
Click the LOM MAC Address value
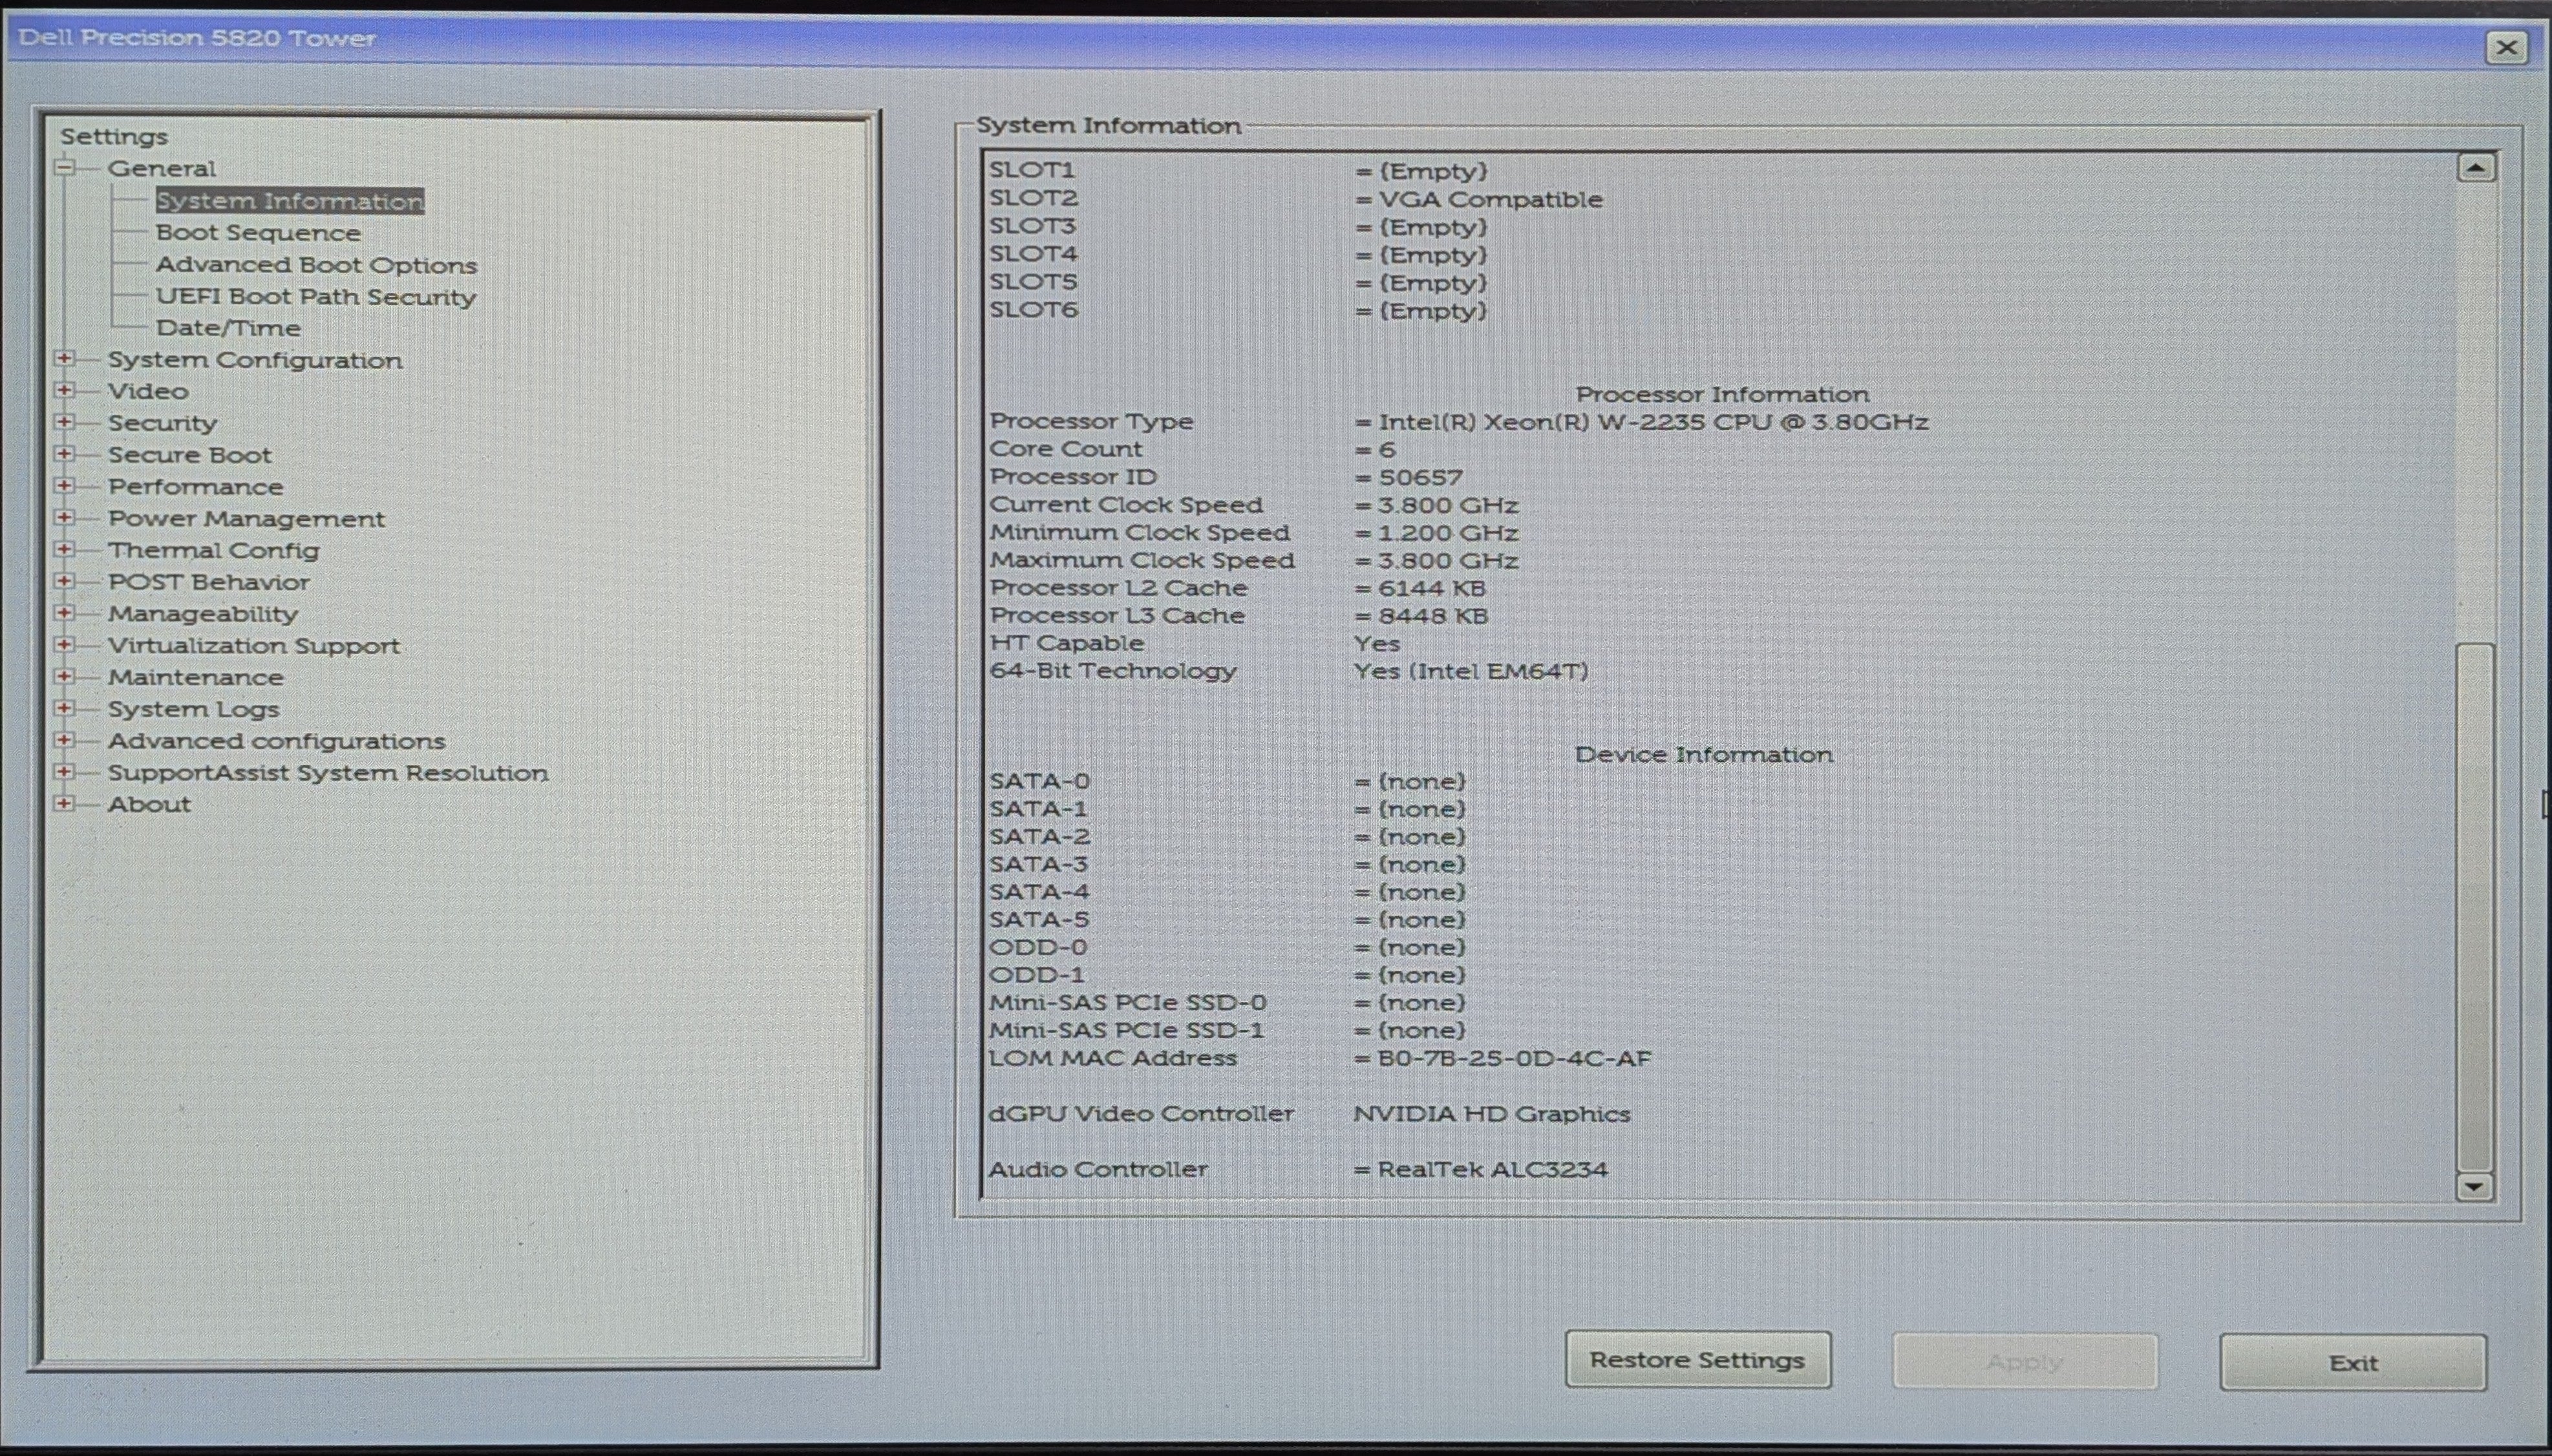tap(1514, 1058)
